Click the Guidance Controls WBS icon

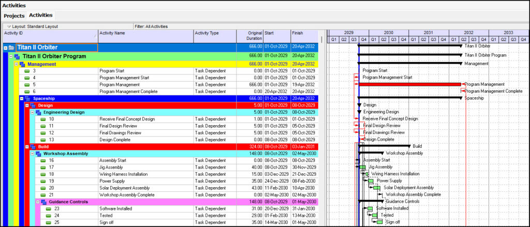click(43, 202)
